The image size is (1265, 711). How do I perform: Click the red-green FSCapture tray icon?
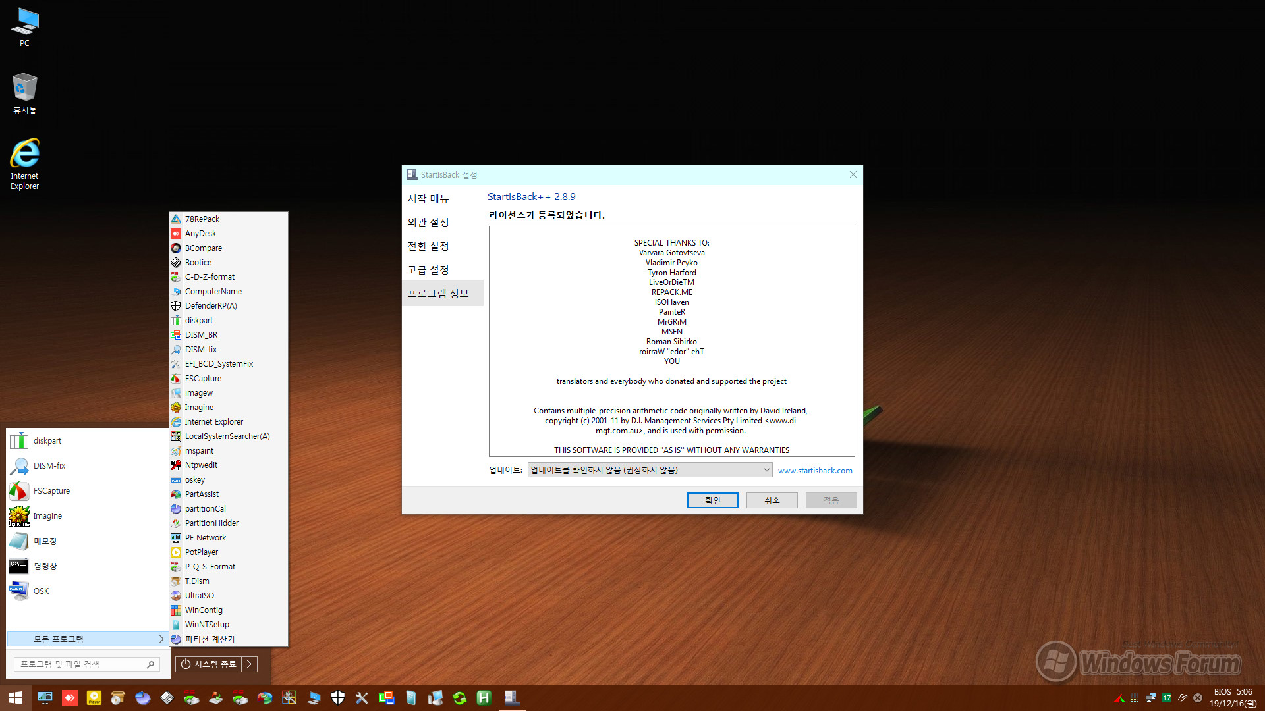tap(1119, 698)
